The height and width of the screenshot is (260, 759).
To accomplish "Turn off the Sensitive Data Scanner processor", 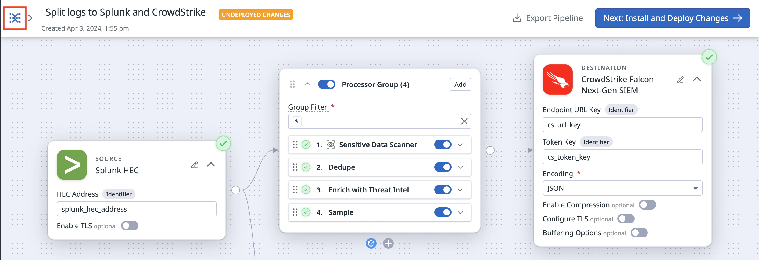I will click(x=443, y=145).
